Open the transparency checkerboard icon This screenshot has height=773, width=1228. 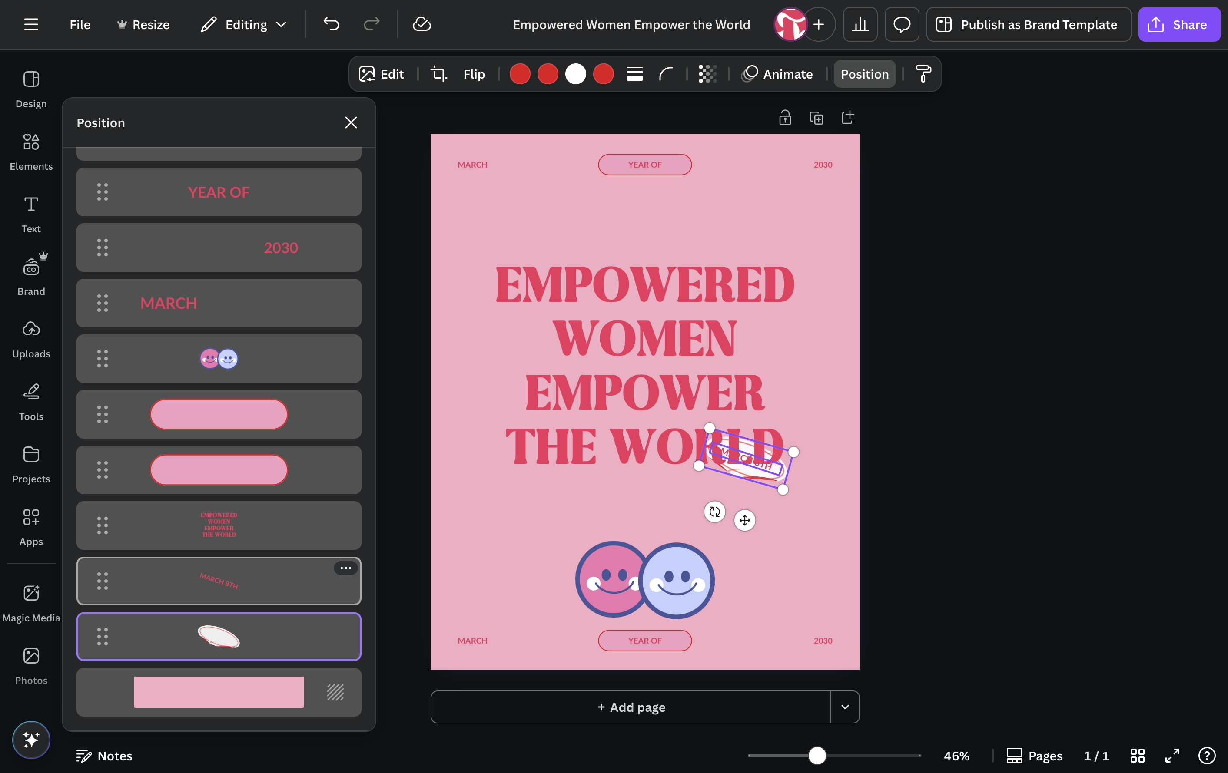tap(707, 74)
